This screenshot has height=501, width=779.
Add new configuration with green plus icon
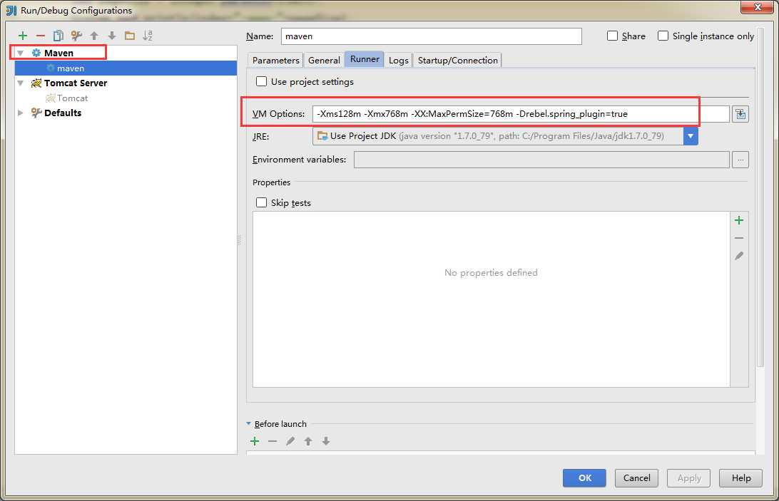click(x=22, y=36)
